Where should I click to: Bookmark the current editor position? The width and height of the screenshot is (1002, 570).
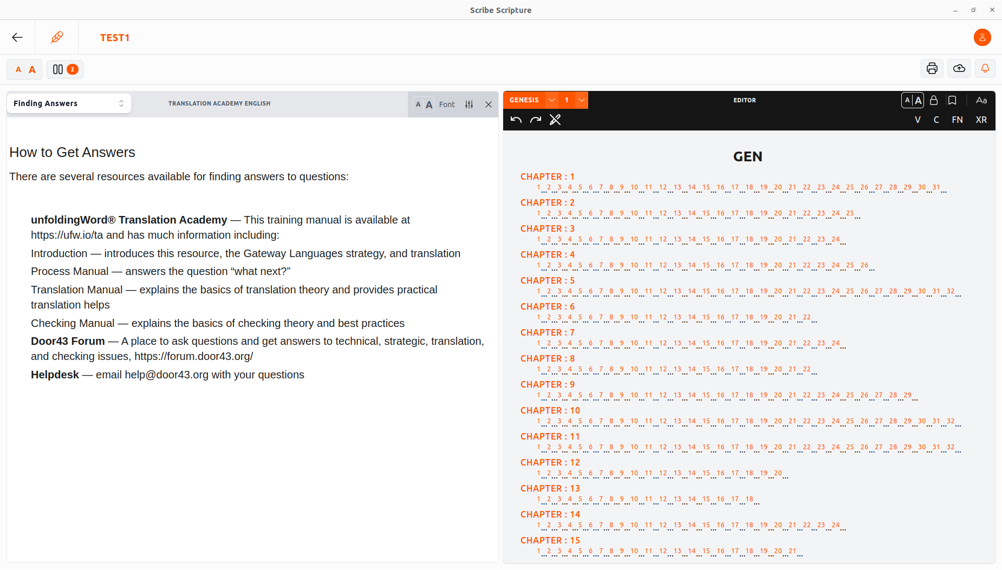[952, 100]
